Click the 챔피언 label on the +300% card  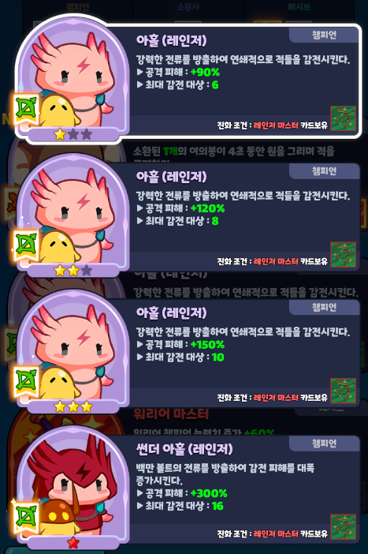point(324,443)
